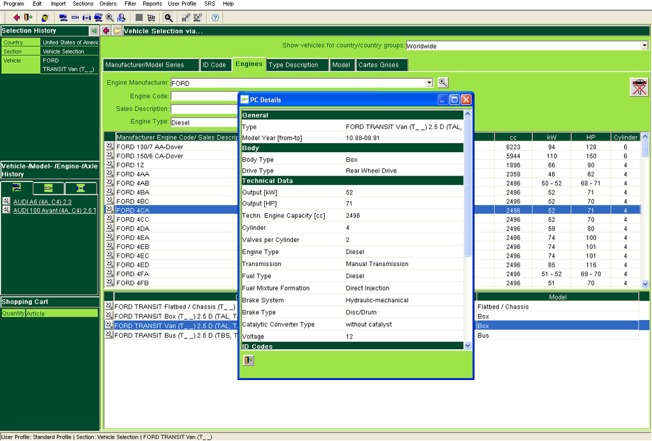Open the Import menu

coord(58,4)
